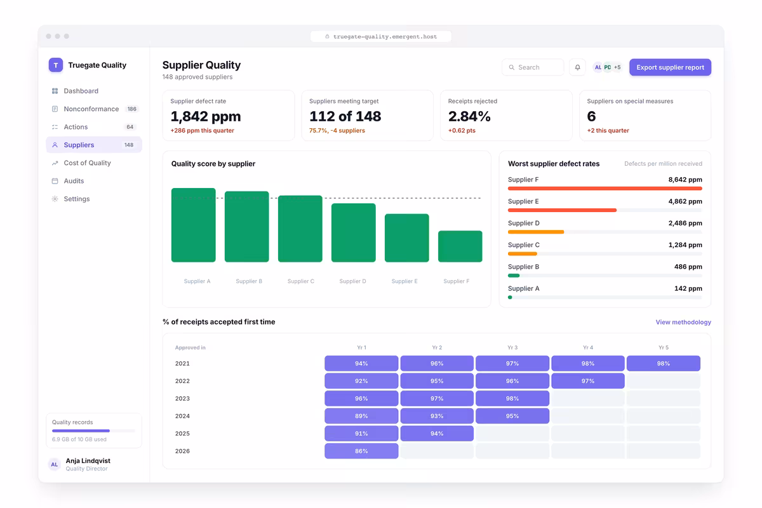Image resolution: width=762 pixels, height=508 pixels.
Task: Click the Truegate Quality logo icon
Action: 56,65
